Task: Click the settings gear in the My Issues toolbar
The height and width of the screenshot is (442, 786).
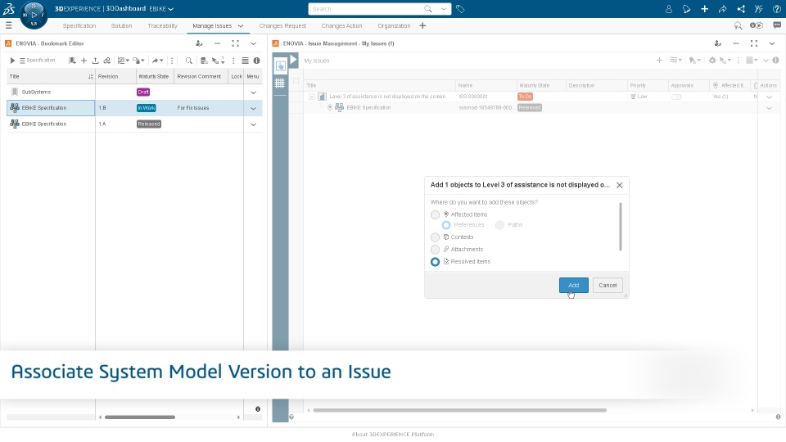Action: [712, 60]
